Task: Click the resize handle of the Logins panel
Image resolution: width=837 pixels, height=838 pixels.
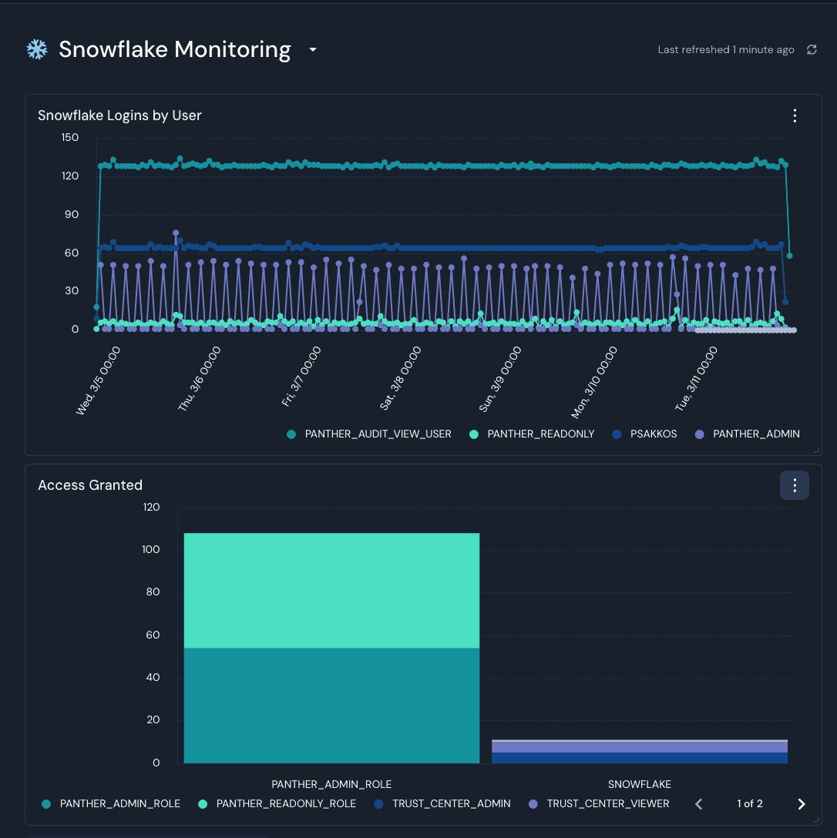Action: click(x=817, y=451)
